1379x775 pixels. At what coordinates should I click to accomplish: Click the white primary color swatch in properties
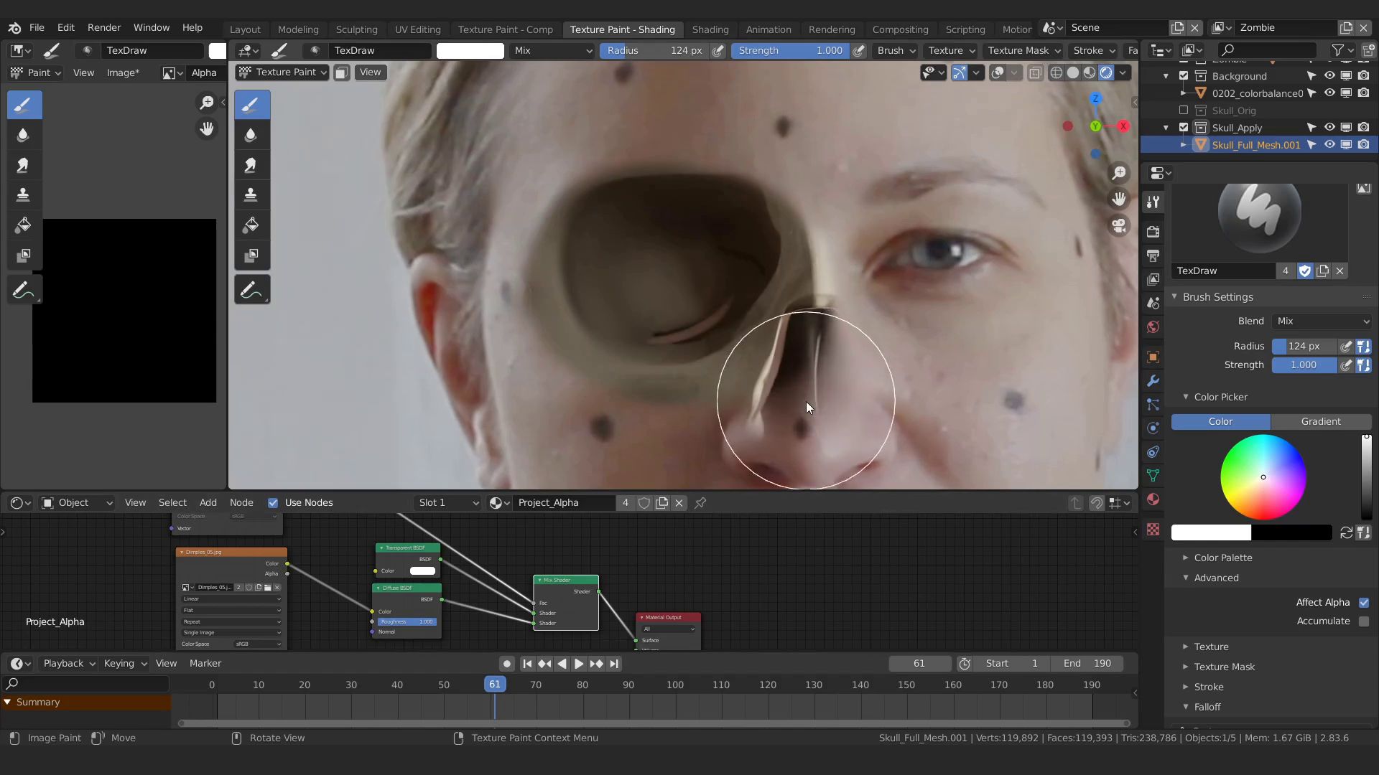click(1211, 533)
